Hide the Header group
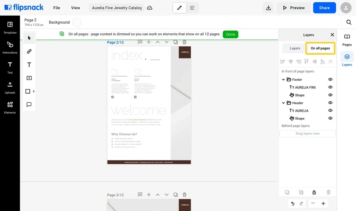356x211 pixels. tap(330, 103)
